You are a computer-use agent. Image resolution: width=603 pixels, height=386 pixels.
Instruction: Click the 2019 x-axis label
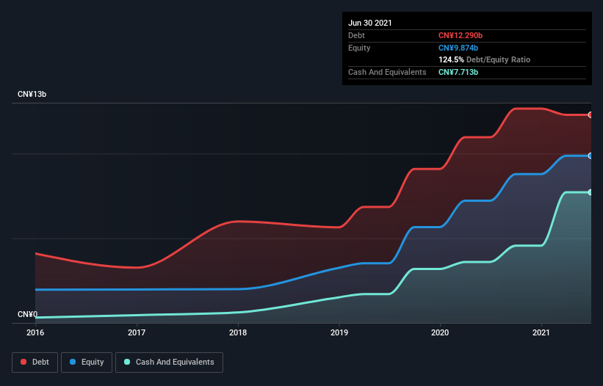(339, 332)
